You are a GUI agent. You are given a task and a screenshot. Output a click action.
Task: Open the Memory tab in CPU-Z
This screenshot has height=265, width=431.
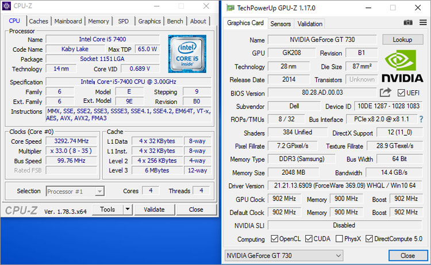coord(98,21)
